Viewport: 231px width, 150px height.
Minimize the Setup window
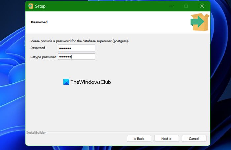171,6
